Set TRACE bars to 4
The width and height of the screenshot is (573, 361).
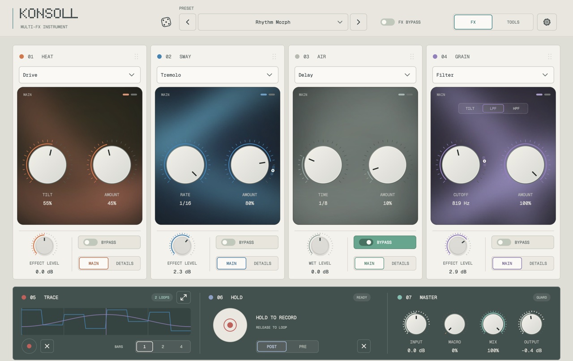click(x=181, y=347)
